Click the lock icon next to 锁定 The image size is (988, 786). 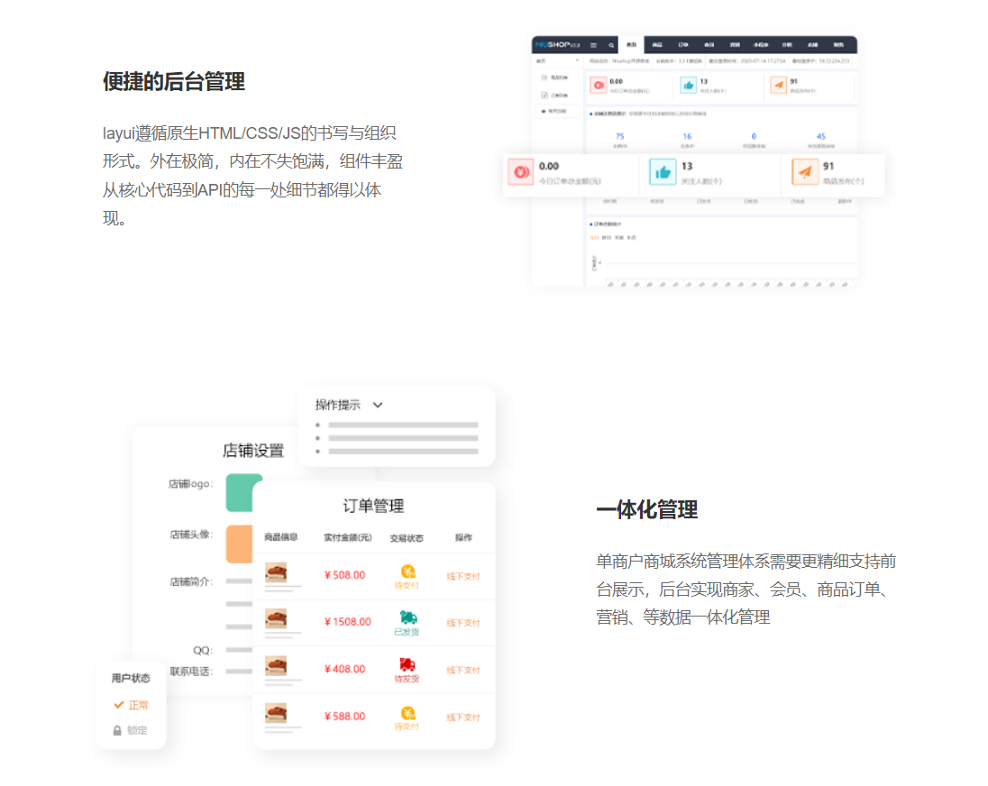point(117,730)
